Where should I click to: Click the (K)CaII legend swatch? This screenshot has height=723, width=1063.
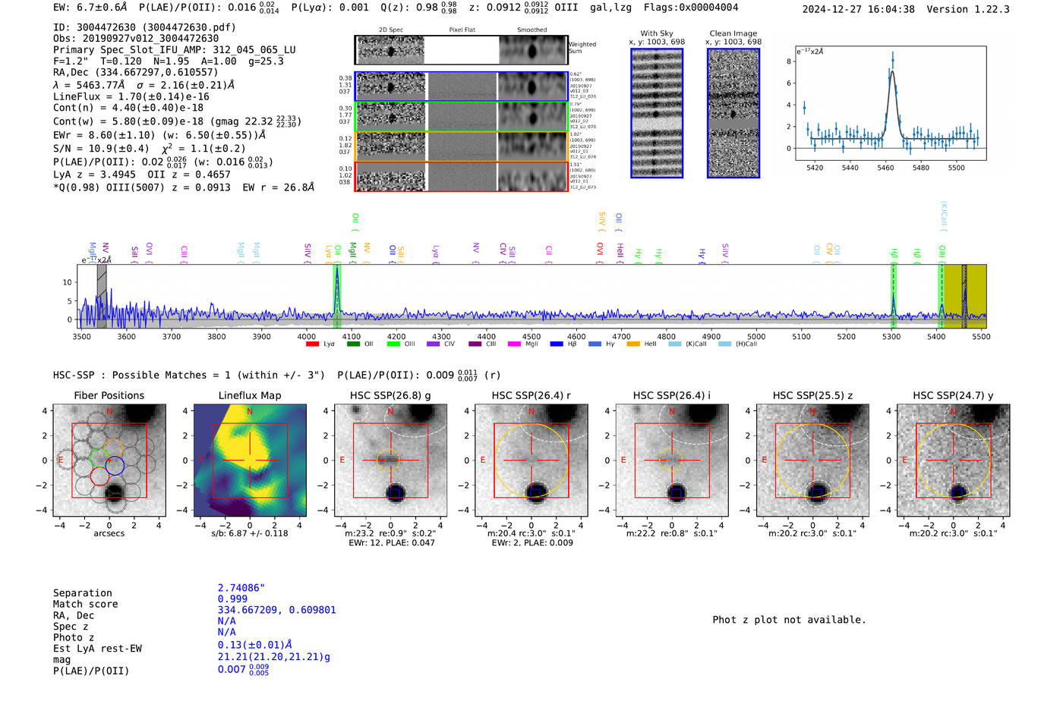click(674, 344)
